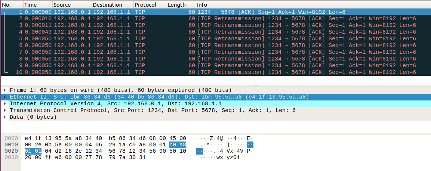
Task: Click hex bytes 08 00 EtherType
Action: [x=157, y=138]
